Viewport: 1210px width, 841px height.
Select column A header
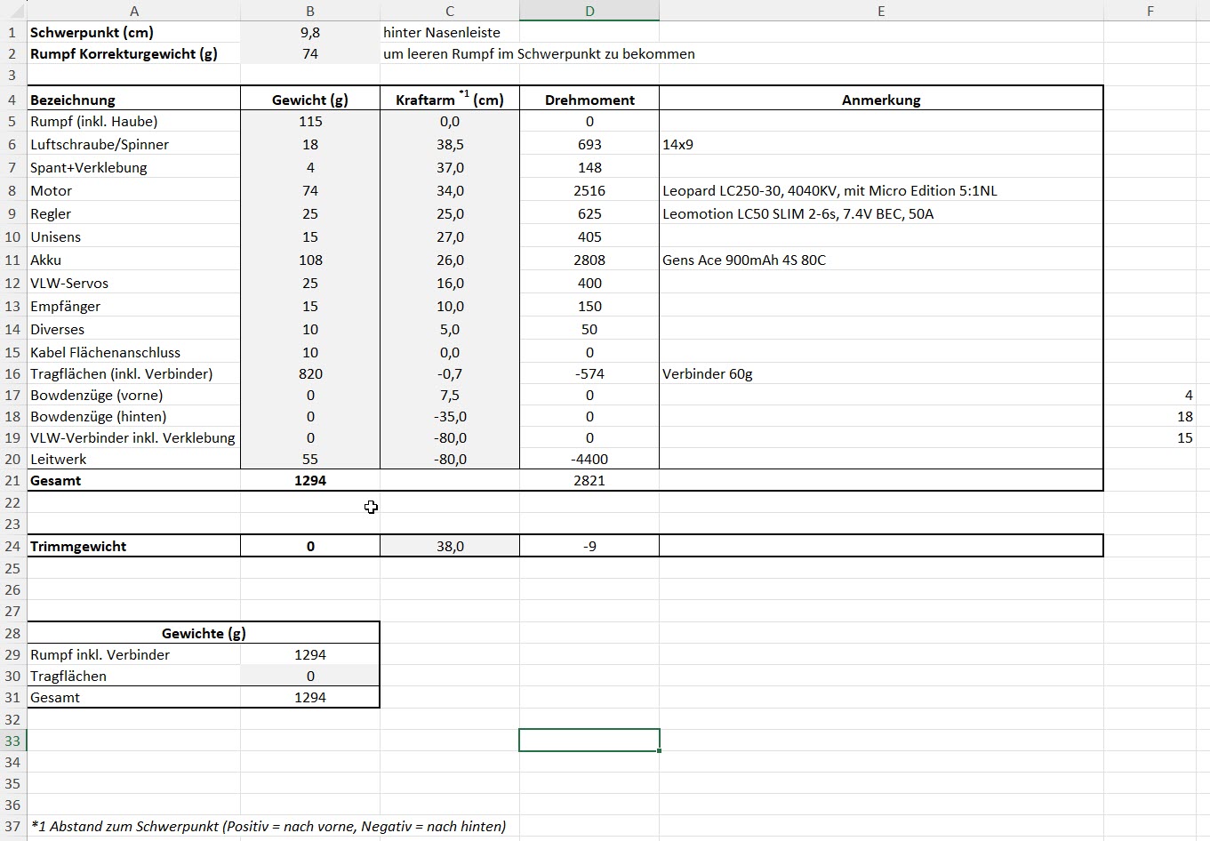tap(133, 11)
